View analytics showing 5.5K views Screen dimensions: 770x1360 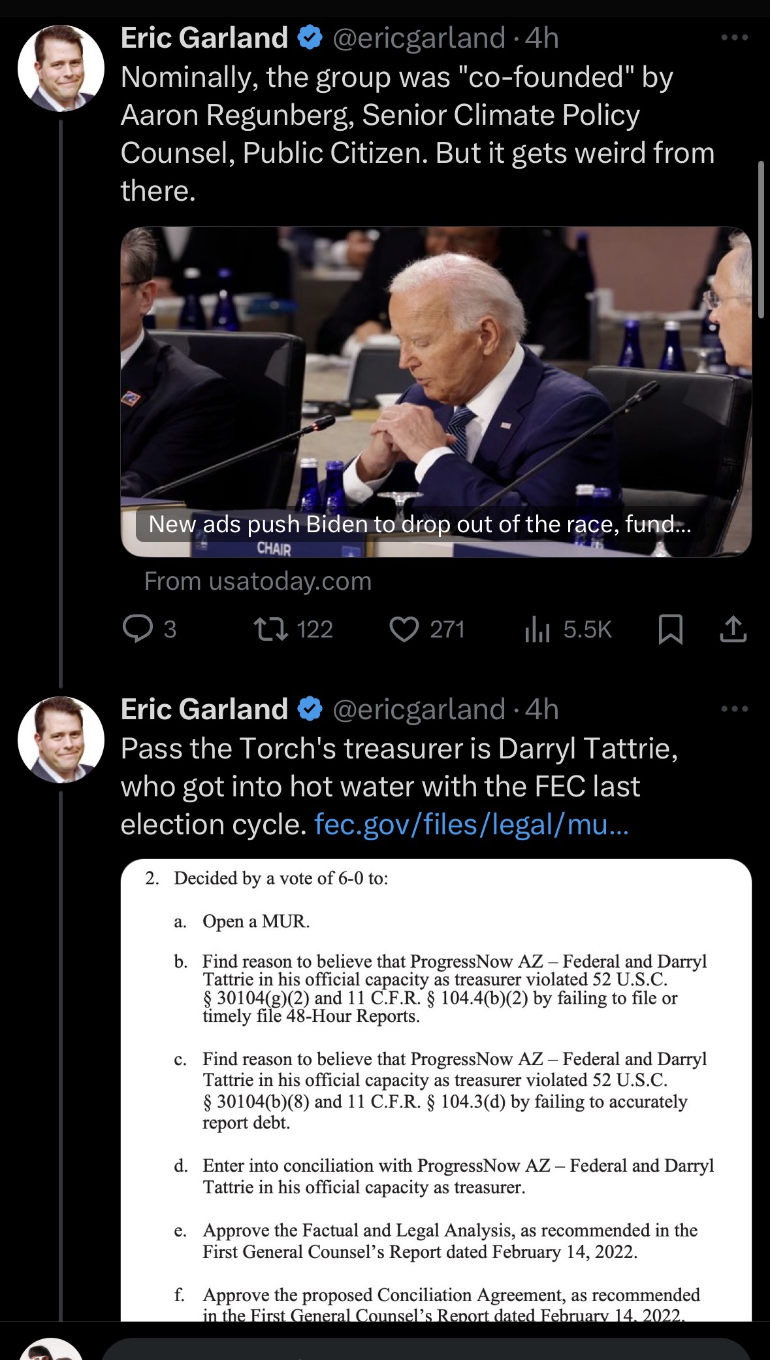[x=537, y=629]
